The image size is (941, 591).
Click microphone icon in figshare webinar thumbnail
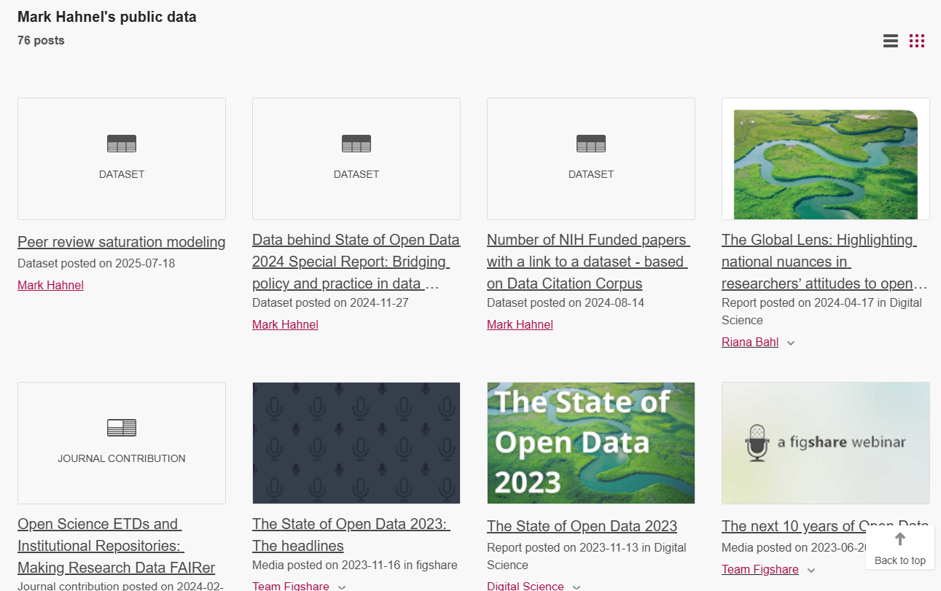tap(757, 442)
